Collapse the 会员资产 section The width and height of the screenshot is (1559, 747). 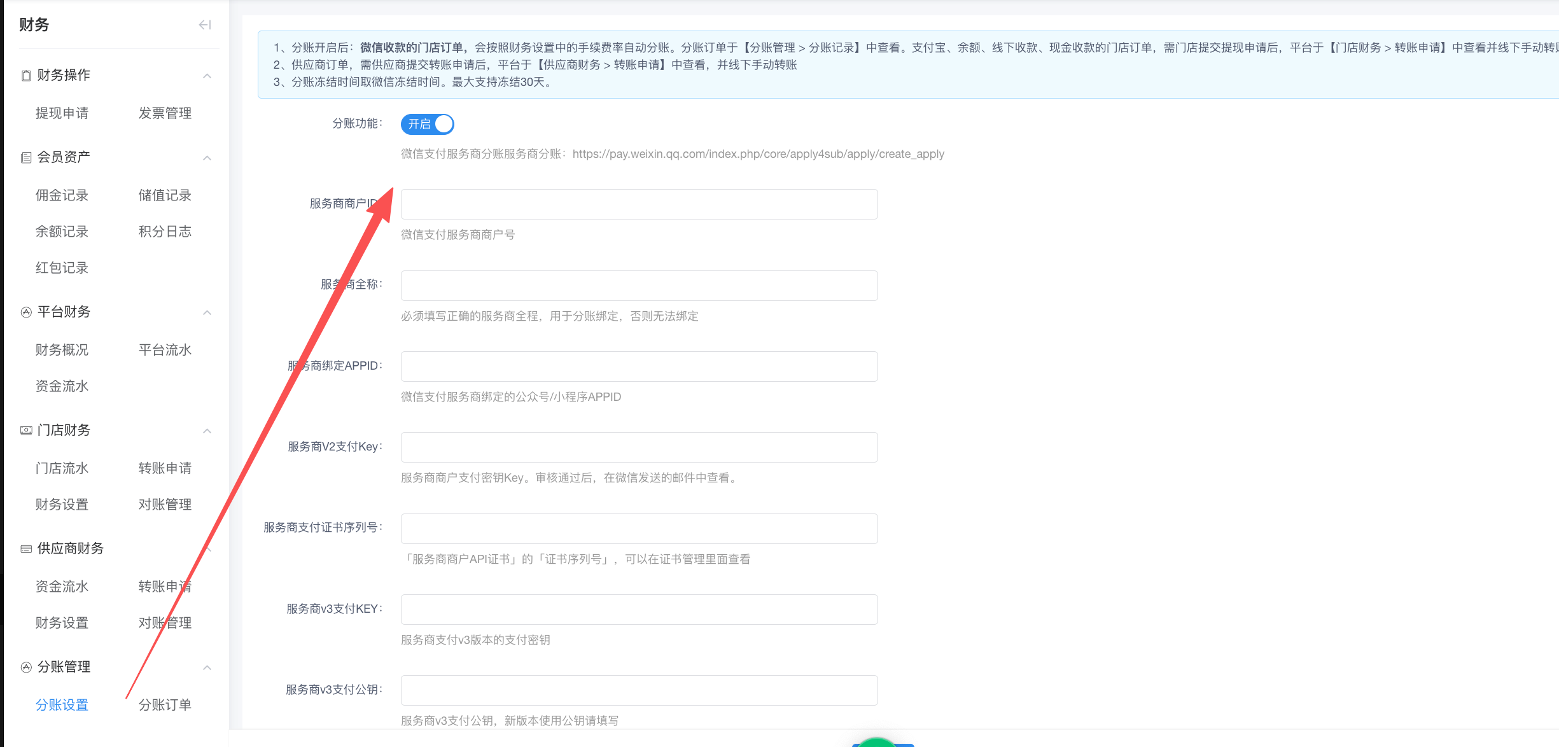point(207,157)
